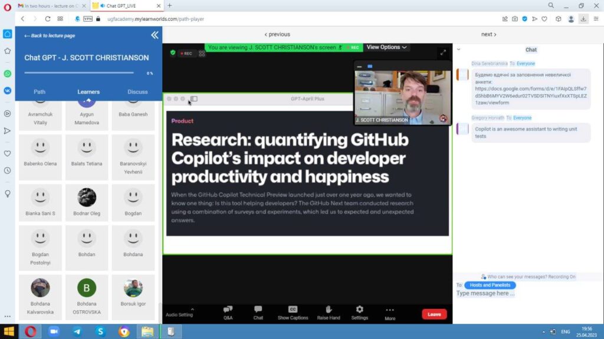
Task: Show hidden system tray icons
Action: click(x=543, y=332)
